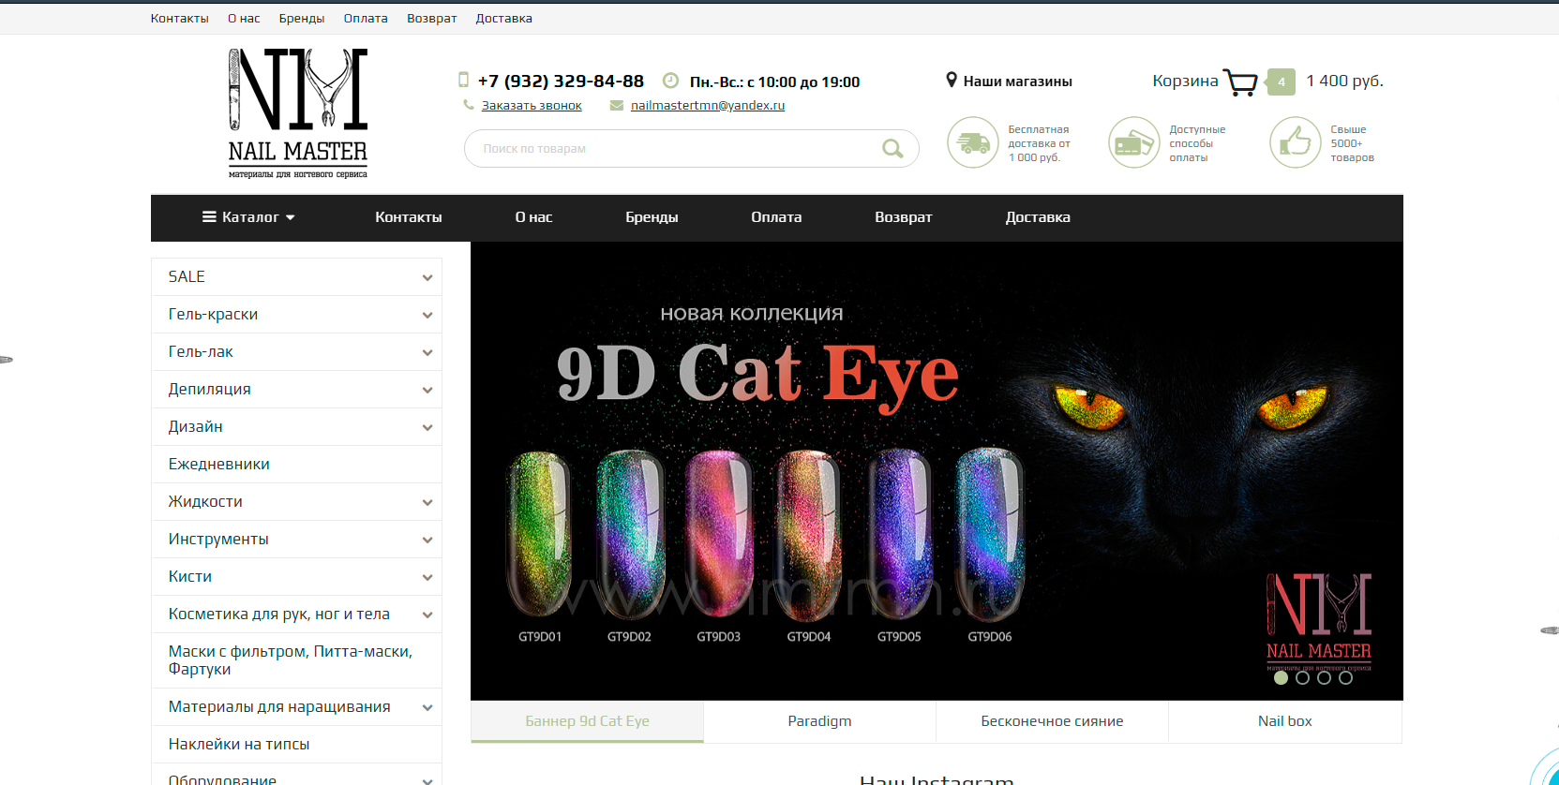Click the clock icon near working hours

[670, 81]
